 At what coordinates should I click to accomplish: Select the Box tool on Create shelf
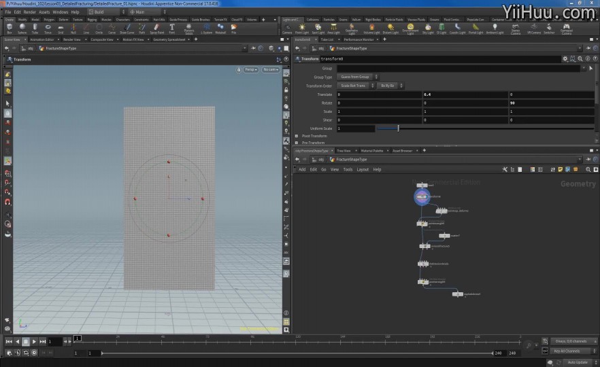[x=10, y=29]
